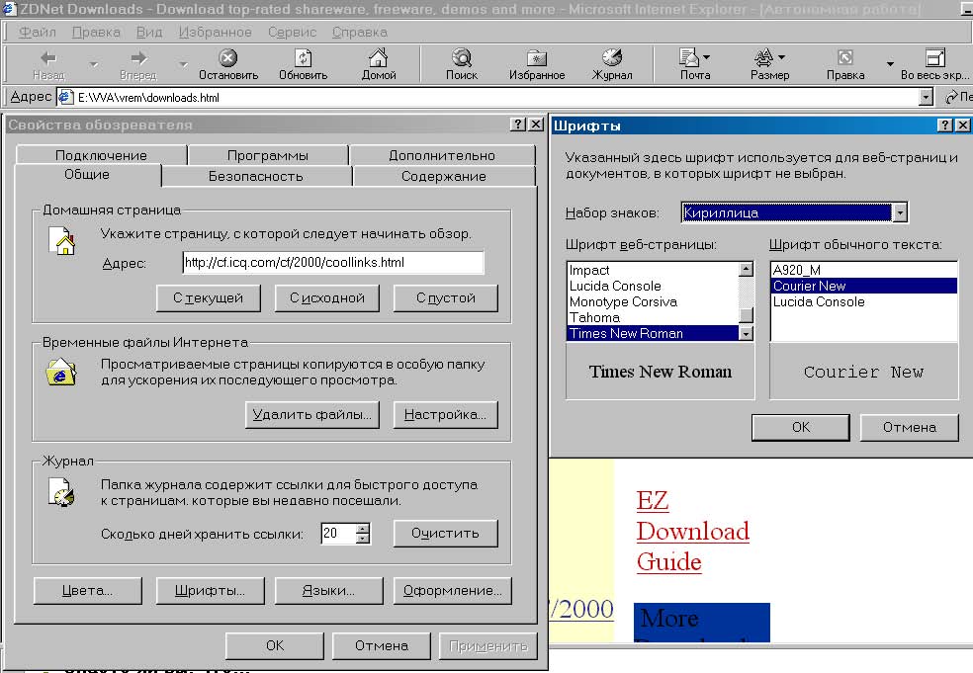Click the Языки button
Image resolution: width=973 pixels, height=673 pixels.
329,591
